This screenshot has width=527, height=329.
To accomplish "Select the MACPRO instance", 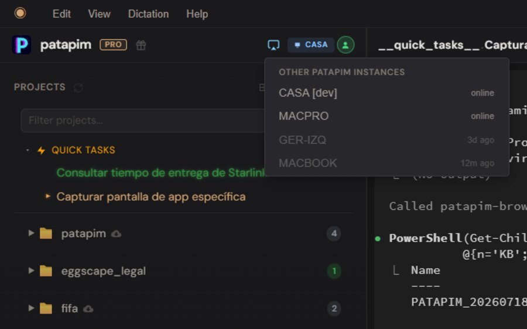I will click(x=386, y=116).
